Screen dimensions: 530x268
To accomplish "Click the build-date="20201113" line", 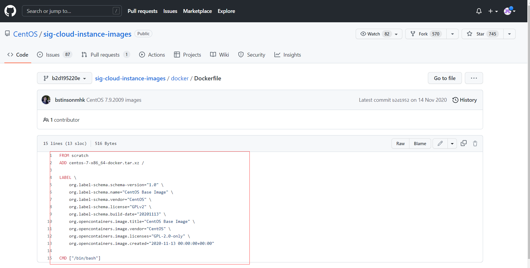I will [x=117, y=214].
